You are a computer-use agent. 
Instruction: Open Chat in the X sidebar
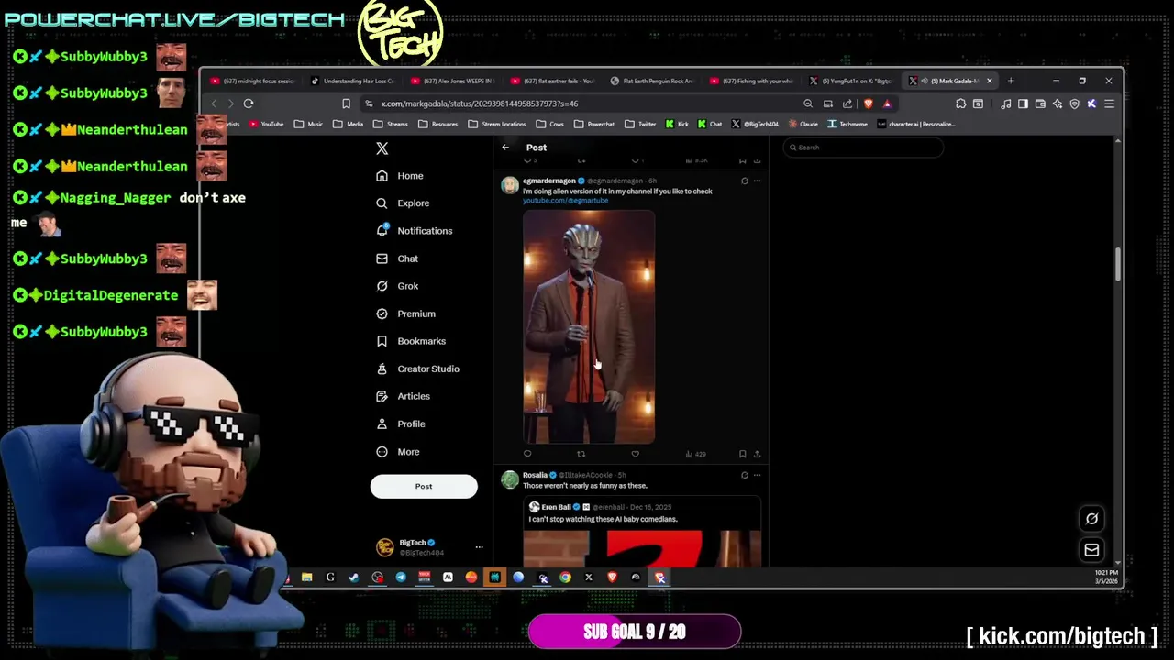[397, 258]
